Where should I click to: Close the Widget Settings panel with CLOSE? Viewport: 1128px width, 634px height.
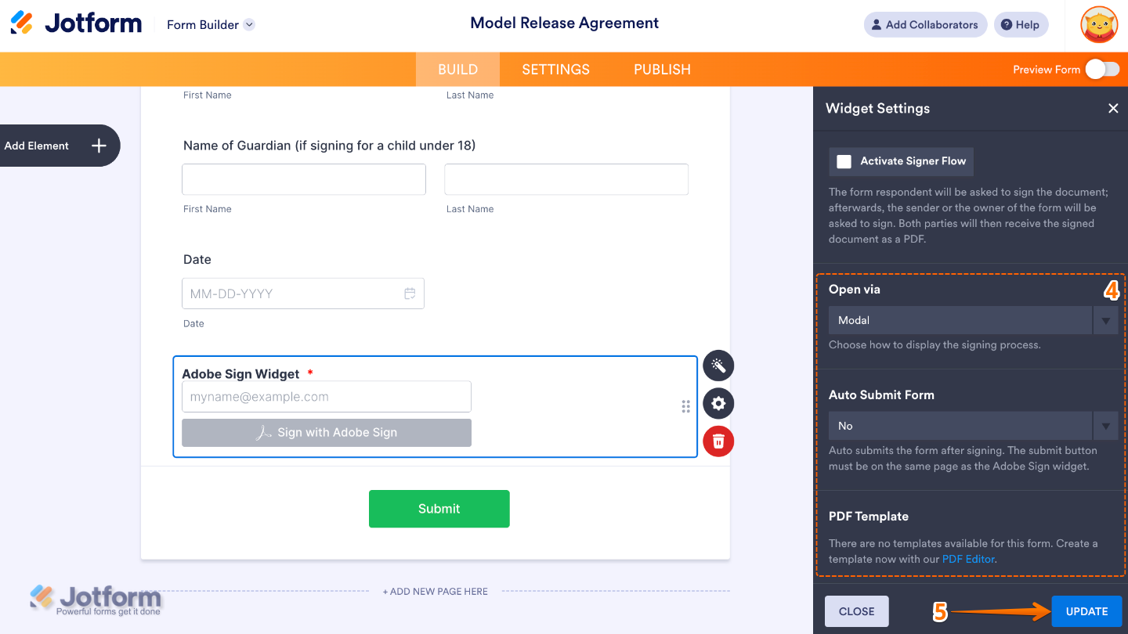coord(856,611)
